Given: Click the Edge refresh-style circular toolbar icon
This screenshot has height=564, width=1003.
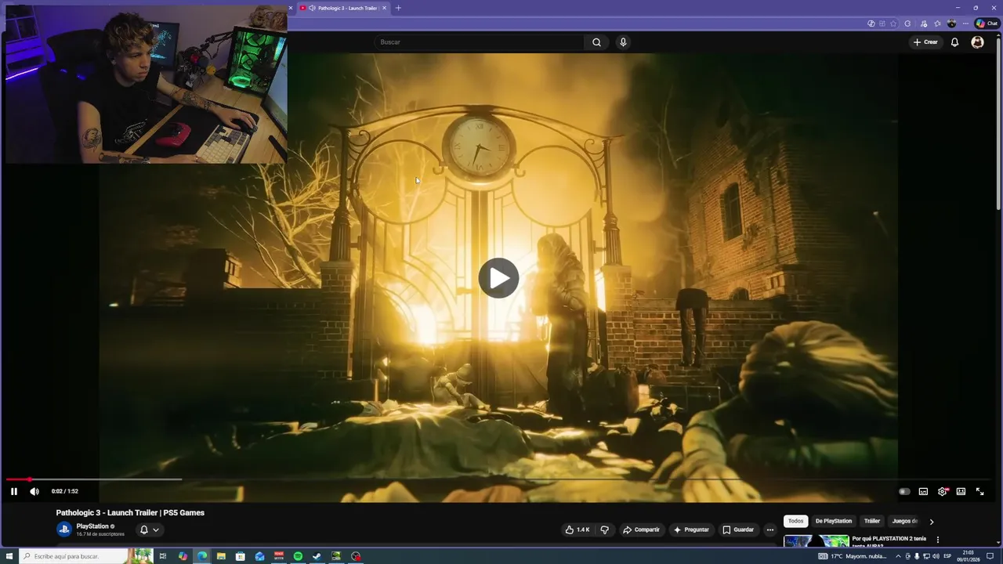Looking at the screenshot, I should point(907,23).
